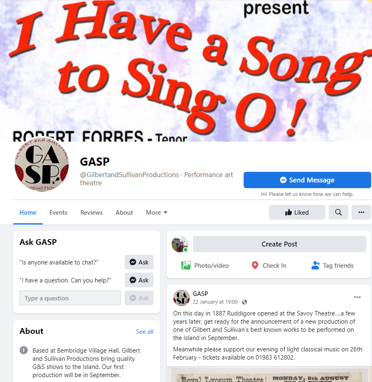Image resolution: width=372 pixels, height=382 pixels.
Task: Click the Create Post box
Action: [x=280, y=244]
